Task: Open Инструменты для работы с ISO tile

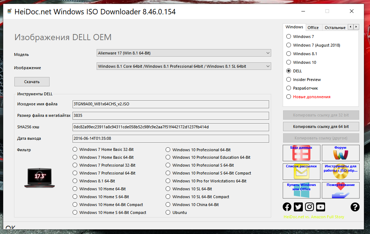Action: click(341, 172)
